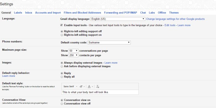Turn Conversation view on
Screen dimensions: 216x108
click(62, 100)
